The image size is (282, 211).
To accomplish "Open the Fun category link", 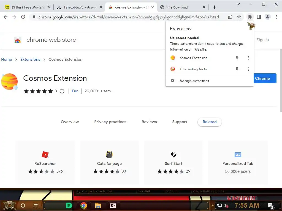I will pyautogui.click(x=75, y=91).
